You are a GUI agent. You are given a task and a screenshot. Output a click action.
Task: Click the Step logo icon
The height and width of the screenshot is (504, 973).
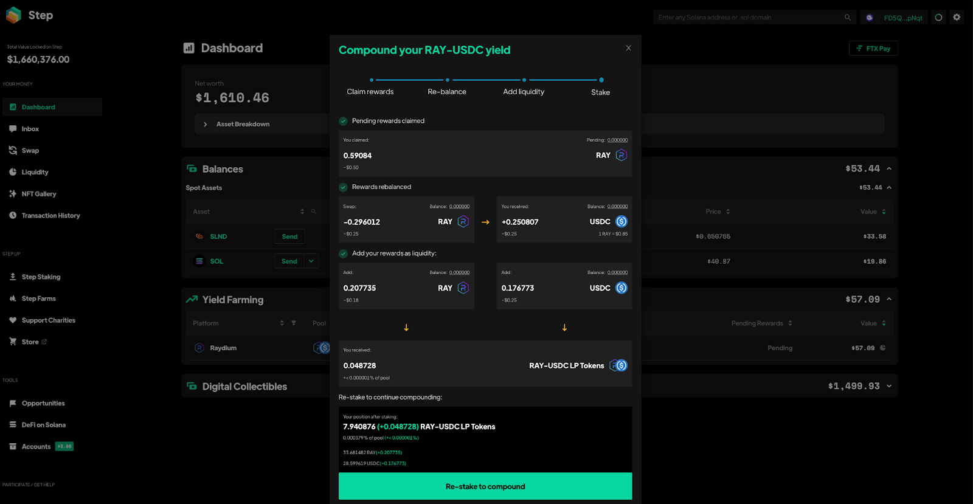point(13,15)
